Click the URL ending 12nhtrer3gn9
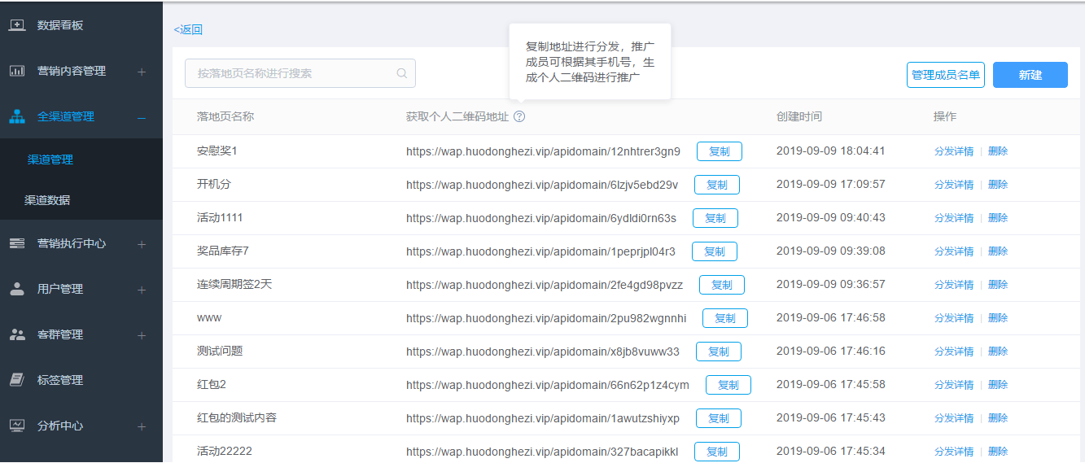1085x463 pixels. click(543, 151)
